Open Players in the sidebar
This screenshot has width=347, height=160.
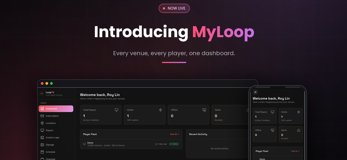pos(56,130)
